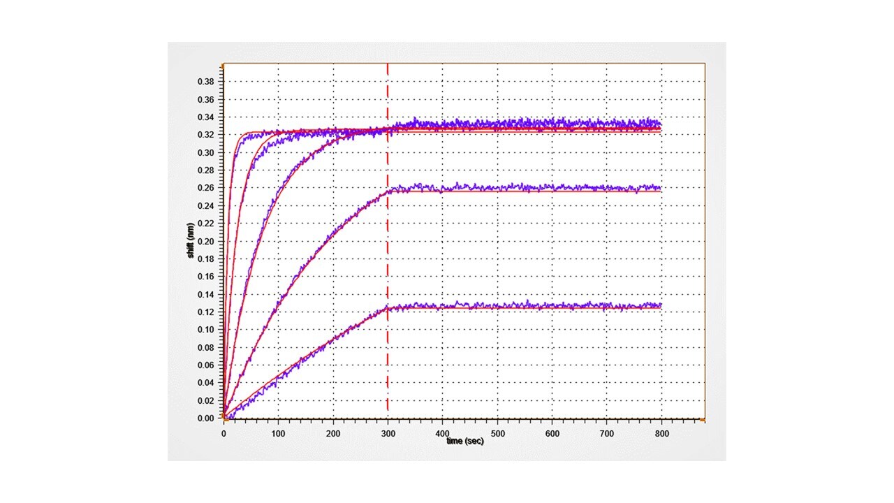Click the x-axis tick label "700"
The width and height of the screenshot is (894, 503).
[x=606, y=433]
